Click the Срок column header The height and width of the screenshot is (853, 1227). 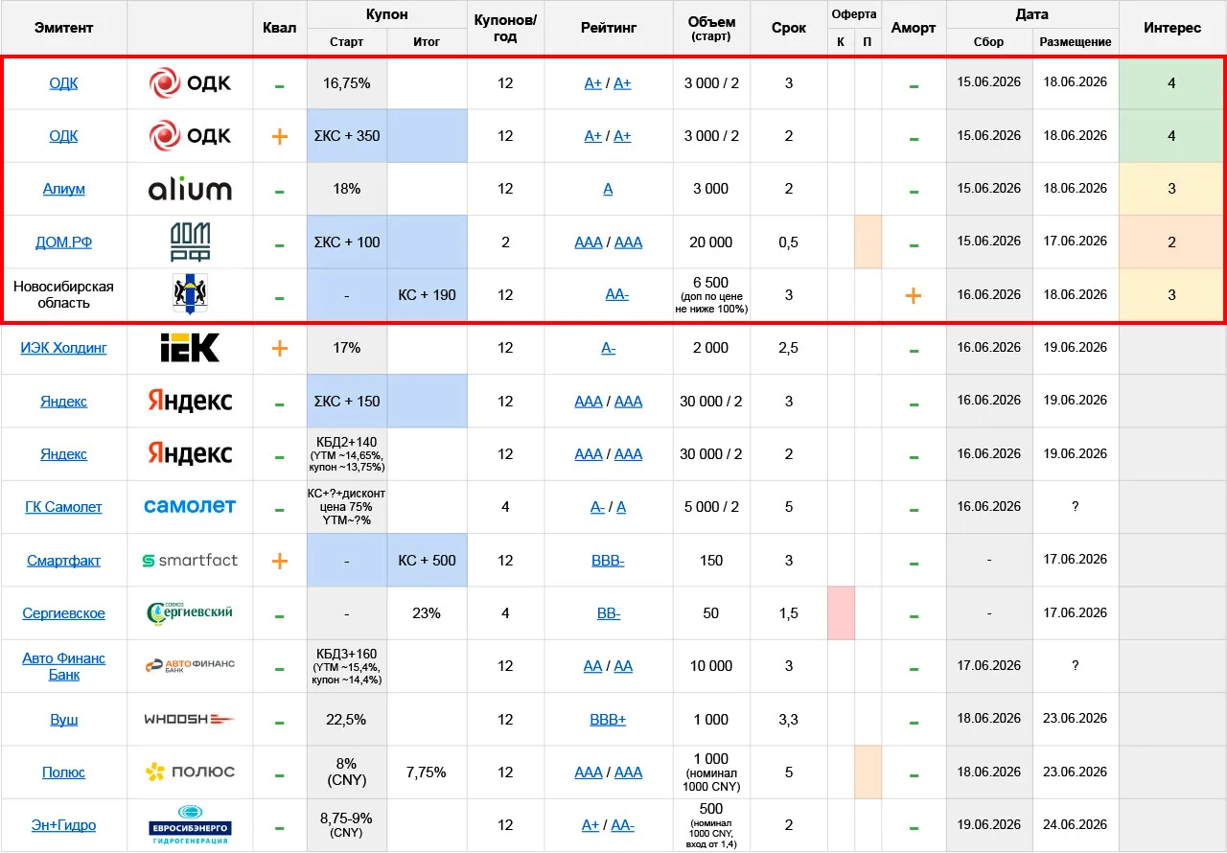[789, 28]
